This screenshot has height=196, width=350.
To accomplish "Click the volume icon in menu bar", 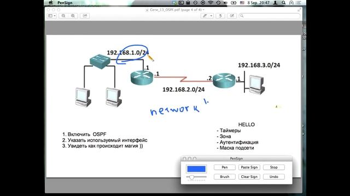I will [225, 3].
